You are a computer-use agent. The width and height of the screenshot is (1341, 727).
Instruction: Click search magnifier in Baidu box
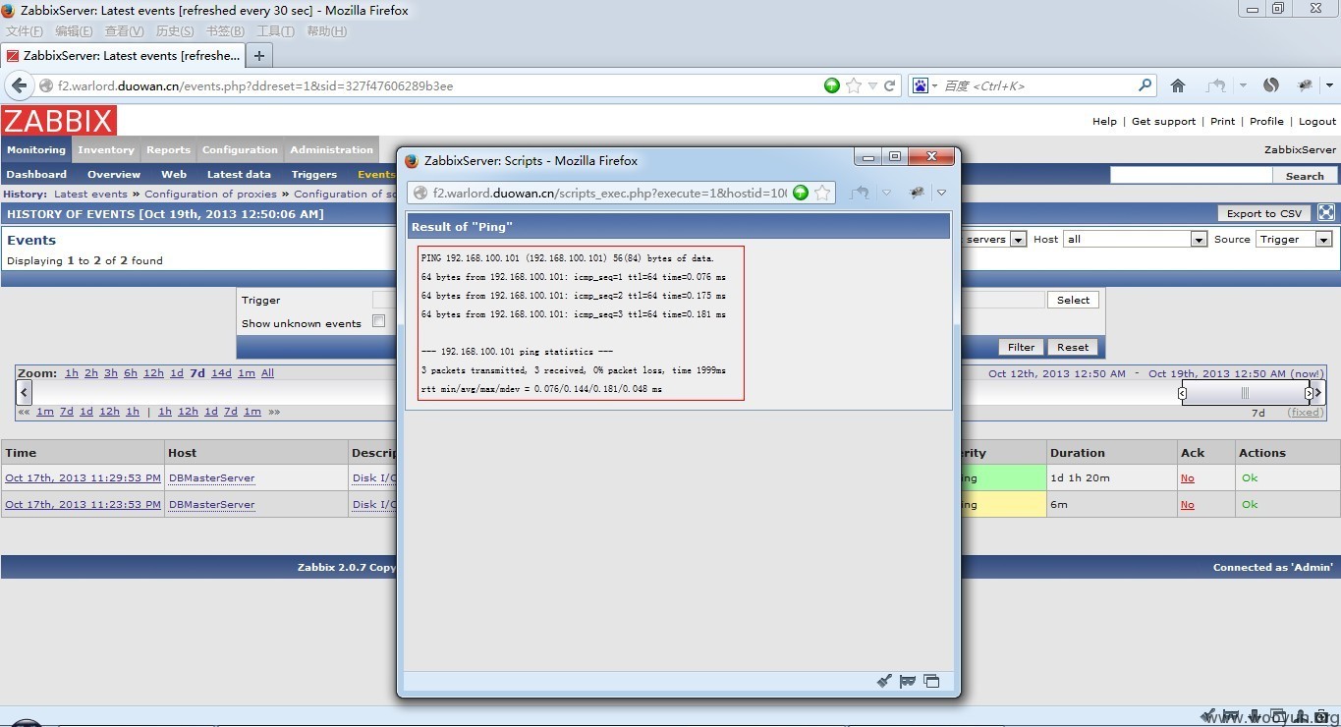click(1145, 85)
